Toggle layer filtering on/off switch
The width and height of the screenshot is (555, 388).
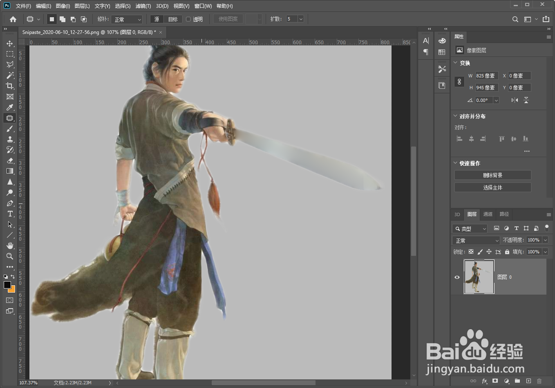[547, 228]
